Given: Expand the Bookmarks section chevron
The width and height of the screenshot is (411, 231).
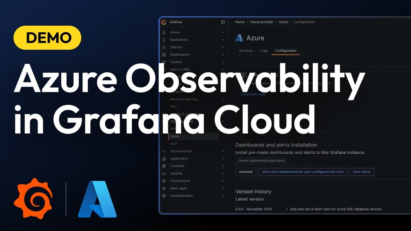Looking at the screenshot, I should [x=223, y=40].
